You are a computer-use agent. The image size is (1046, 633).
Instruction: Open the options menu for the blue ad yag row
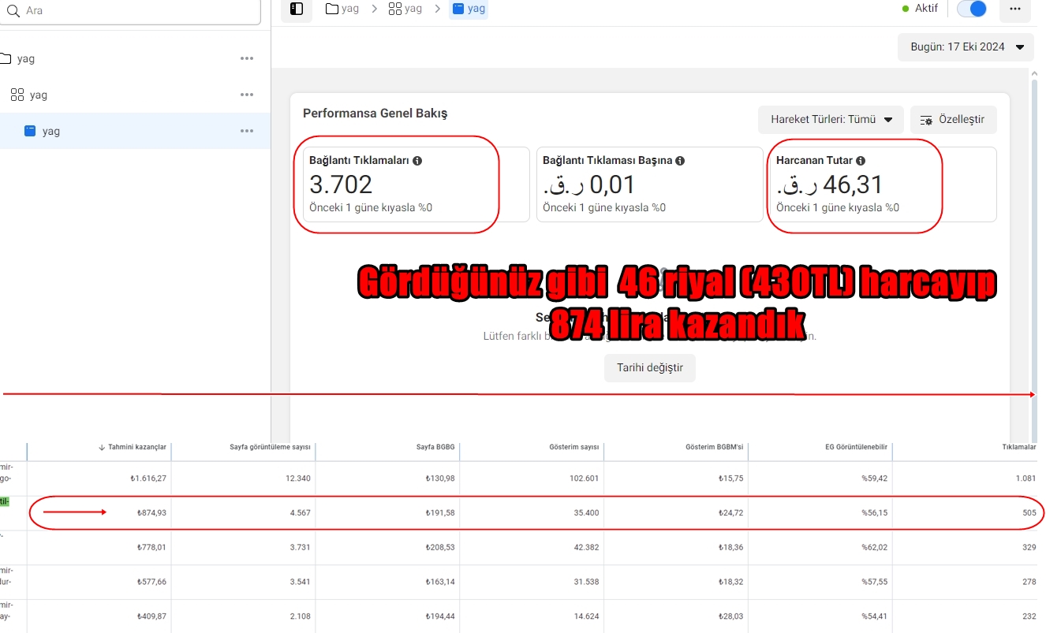coord(247,131)
